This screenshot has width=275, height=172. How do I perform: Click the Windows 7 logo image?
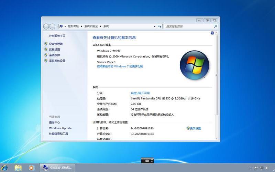click(194, 65)
